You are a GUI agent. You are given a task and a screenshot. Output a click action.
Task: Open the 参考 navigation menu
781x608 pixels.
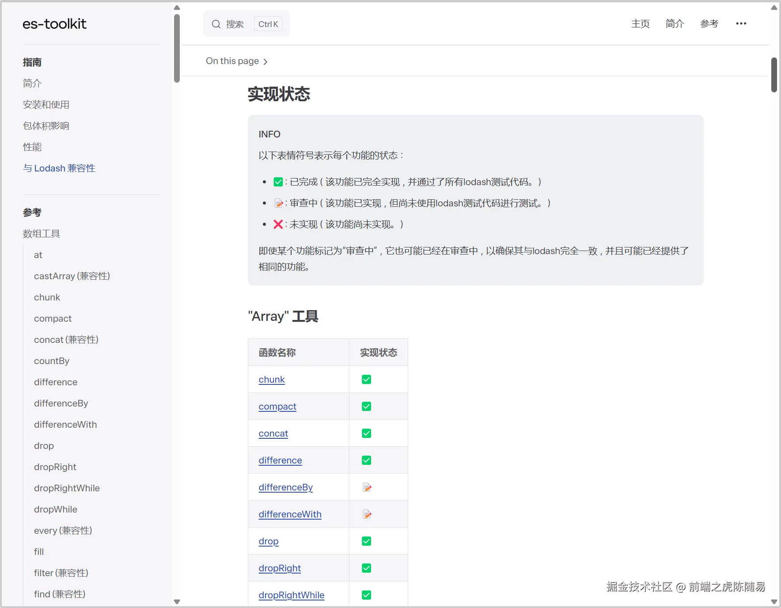click(x=709, y=24)
